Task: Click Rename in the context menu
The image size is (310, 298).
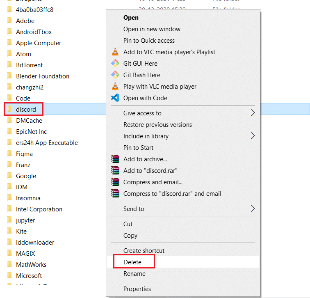Action: [x=134, y=274]
